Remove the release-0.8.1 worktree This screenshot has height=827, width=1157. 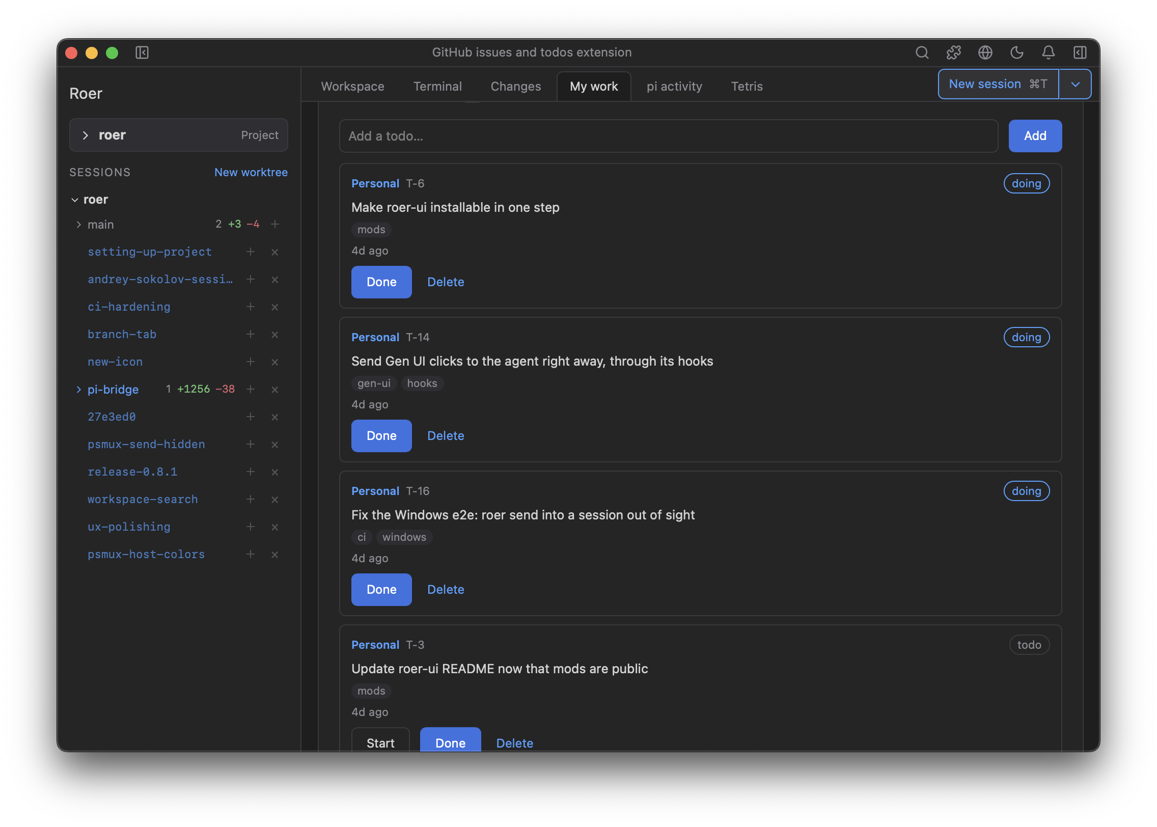pyautogui.click(x=275, y=472)
